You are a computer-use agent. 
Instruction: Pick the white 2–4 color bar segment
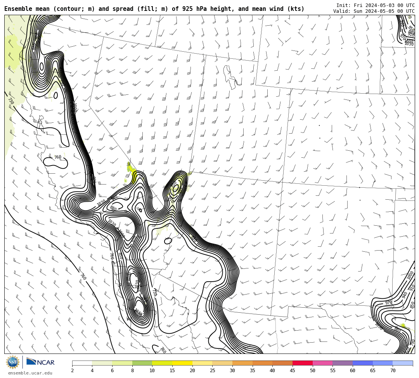(82, 363)
